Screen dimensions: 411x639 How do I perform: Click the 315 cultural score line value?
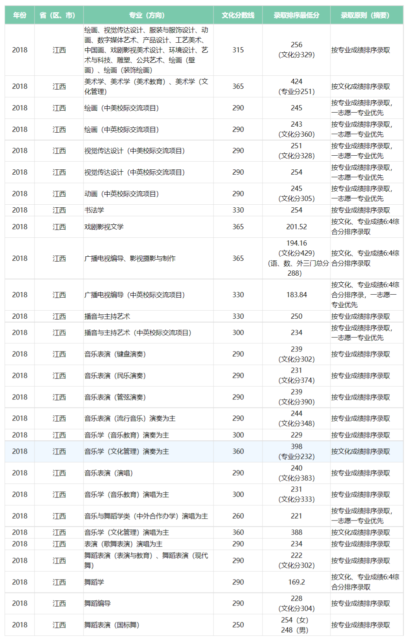pyautogui.click(x=238, y=50)
